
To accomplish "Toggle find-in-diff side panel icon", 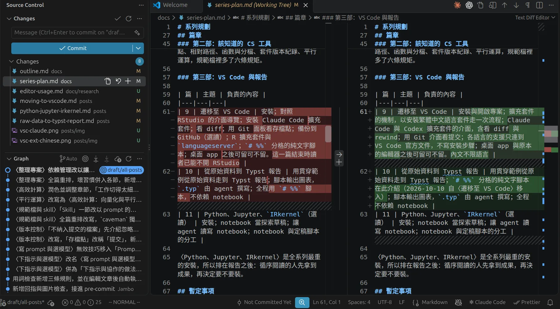I will pos(493,5).
